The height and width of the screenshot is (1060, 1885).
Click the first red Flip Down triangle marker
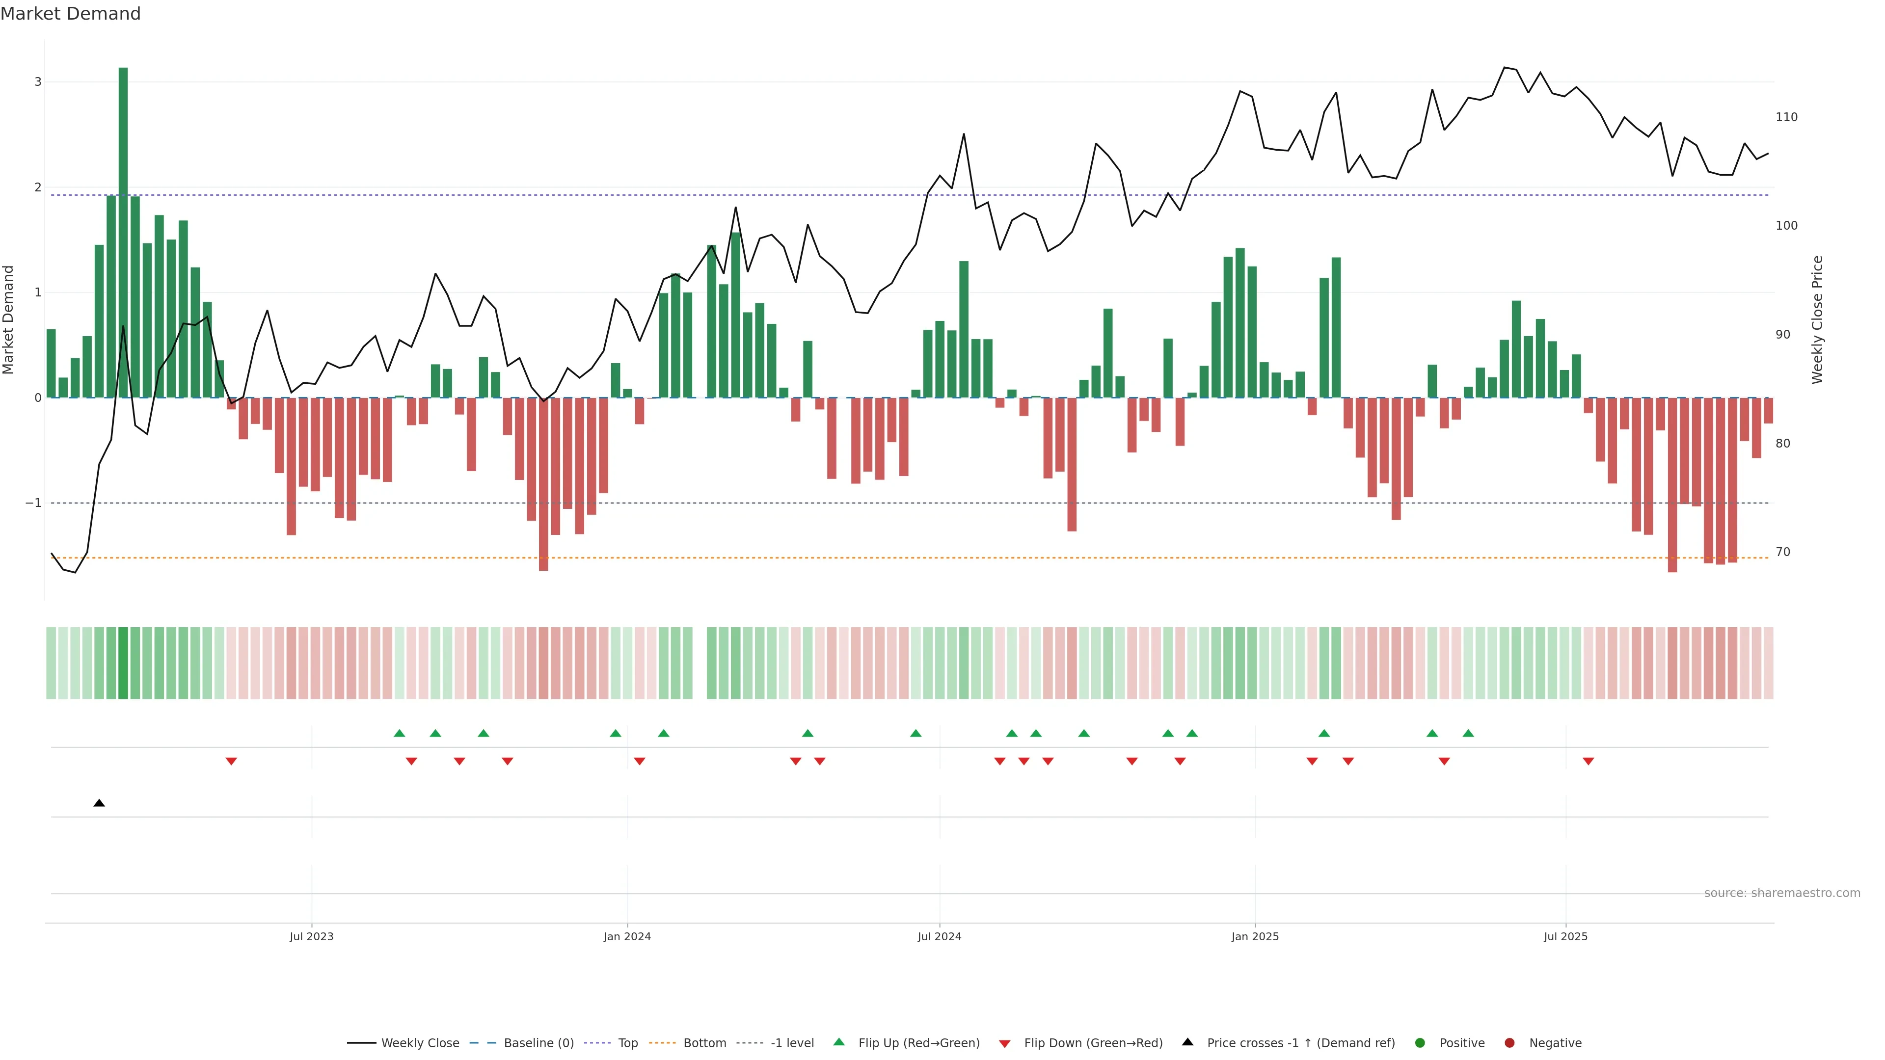pos(231,762)
